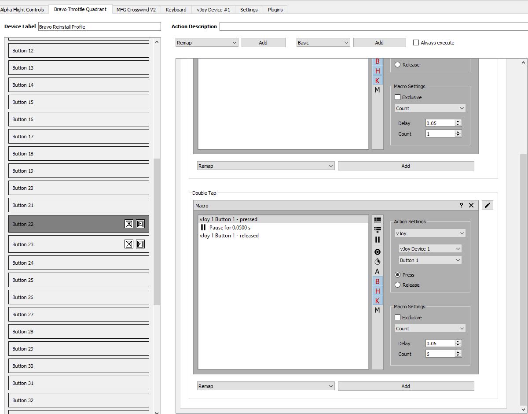The image size is (528, 414).
Task: Open help with the question mark icon
Action: click(x=461, y=205)
